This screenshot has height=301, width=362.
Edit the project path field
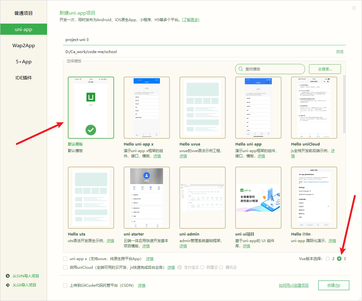(199, 52)
